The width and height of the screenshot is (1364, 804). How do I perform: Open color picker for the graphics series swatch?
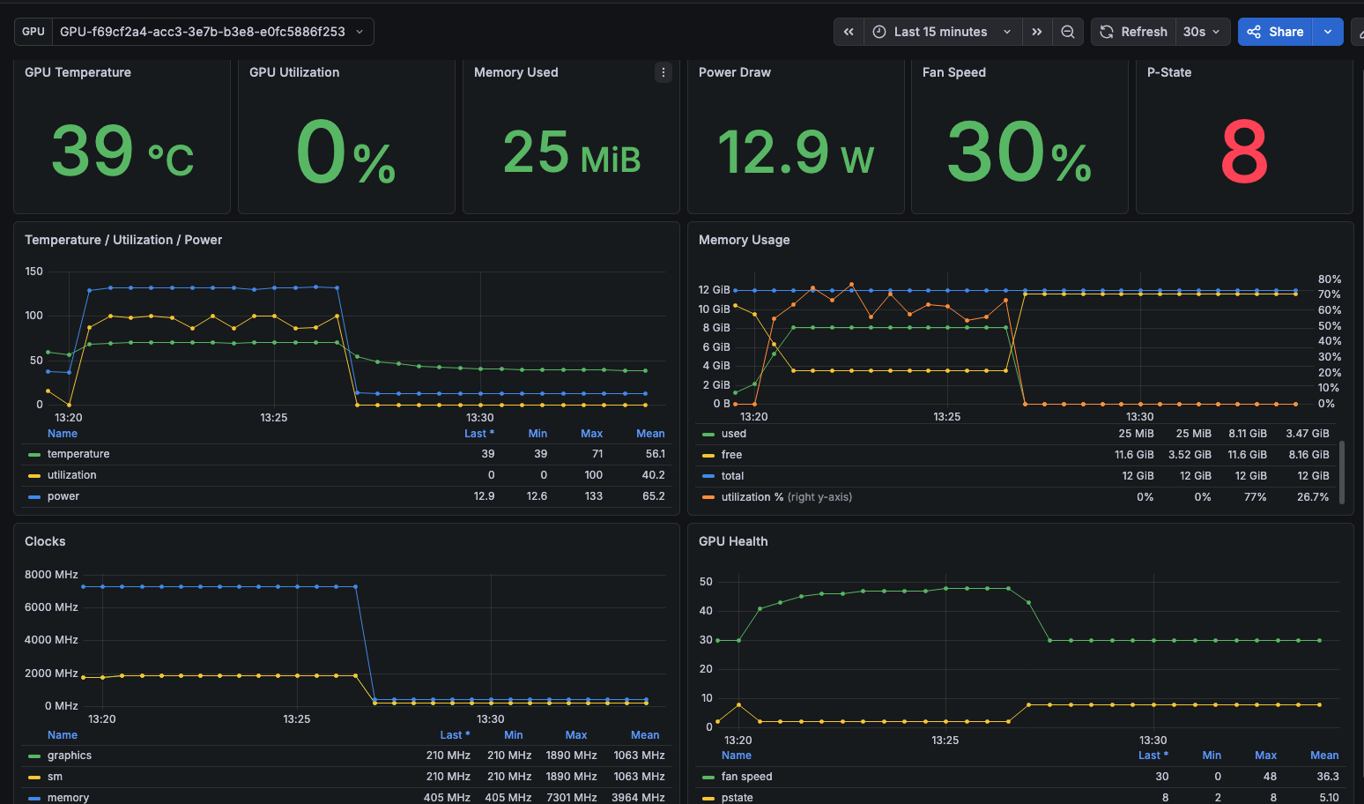tap(34, 756)
